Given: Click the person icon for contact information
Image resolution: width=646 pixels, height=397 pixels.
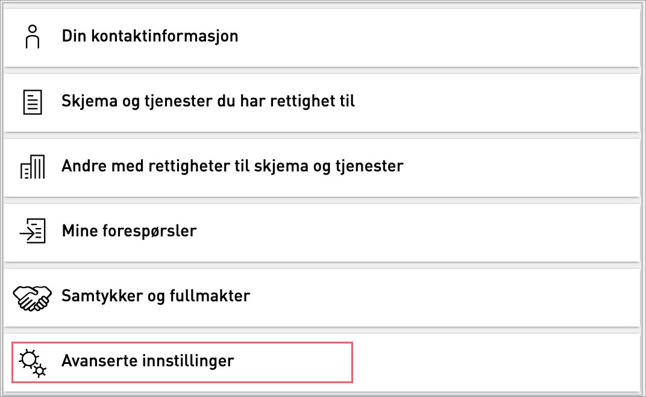Looking at the screenshot, I should (33, 37).
